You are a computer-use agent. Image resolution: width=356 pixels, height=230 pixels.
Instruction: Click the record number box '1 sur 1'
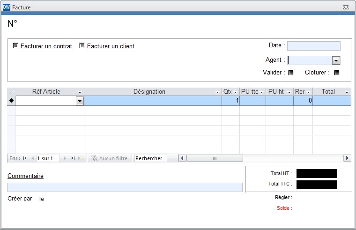[x=48, y=158]
